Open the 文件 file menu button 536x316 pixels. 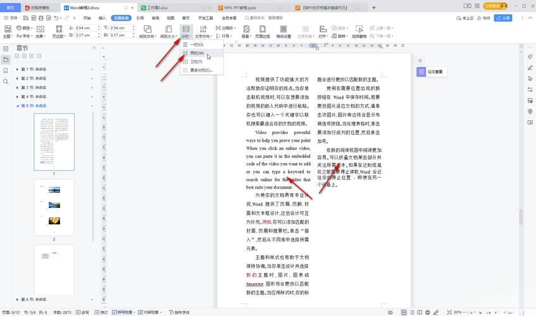click(11, 18)
